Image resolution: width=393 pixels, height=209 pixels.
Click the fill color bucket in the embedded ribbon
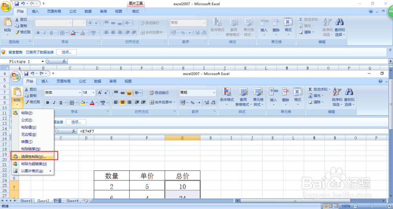(82, 102)
